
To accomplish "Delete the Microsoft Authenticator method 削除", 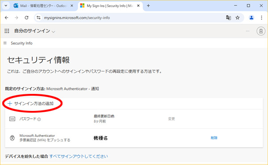I will 214,138.
